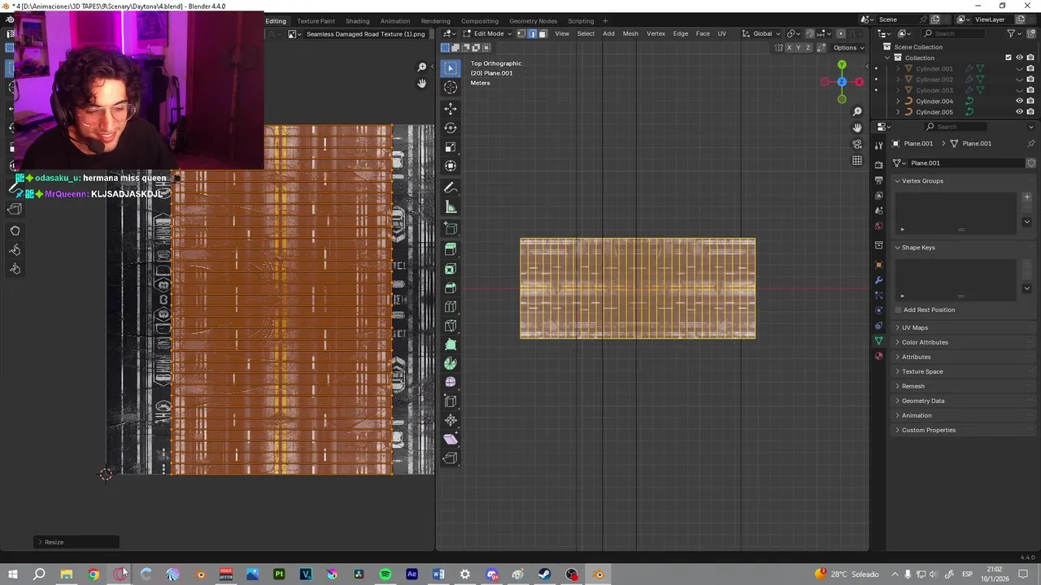Switch to the Shading workspace tab
Viewport: 1041px width, 585px height.
357,21
